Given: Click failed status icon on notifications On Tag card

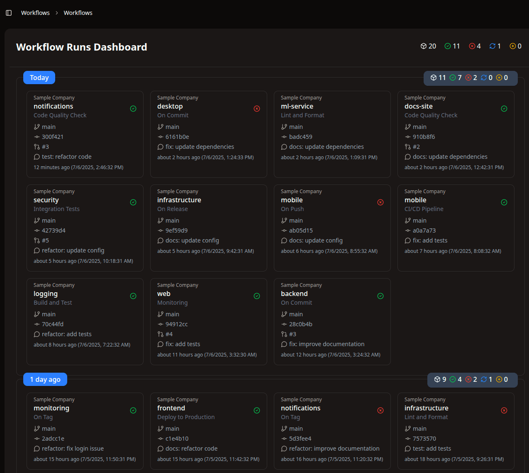Looking at the screenshot, I should [x=380, y=410].
